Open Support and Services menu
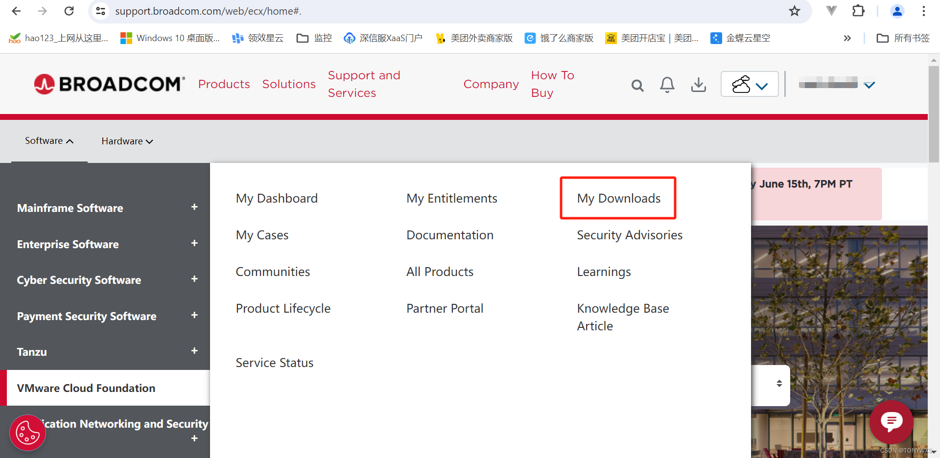940x458 pixels. tap(364, 84)
